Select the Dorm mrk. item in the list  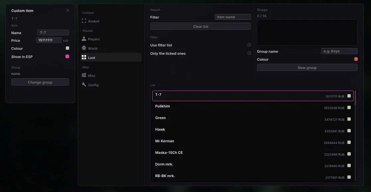click(x=253, y=165)
